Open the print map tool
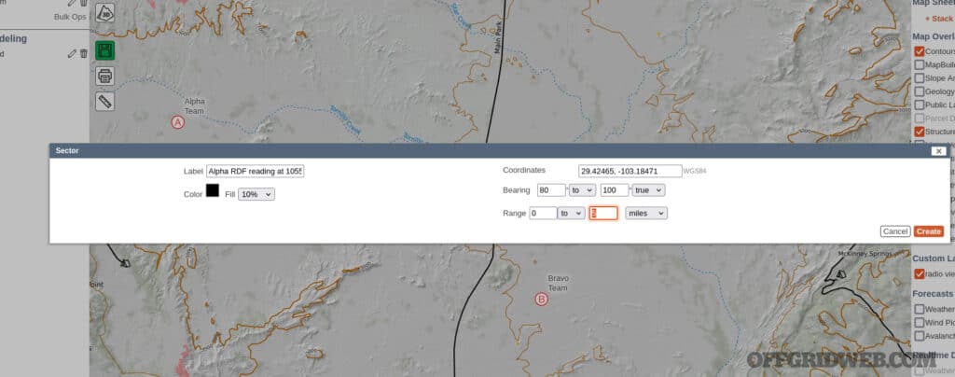The image size is (955, 377). coord(104,77)
